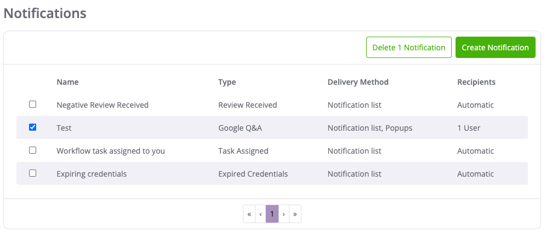Viewport: 546px width, 245px height.
Task: Open Workflow task assigned to you notification
Action: coord(111,151)
